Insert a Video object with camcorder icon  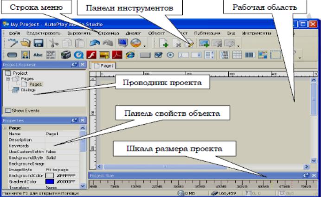66,55
